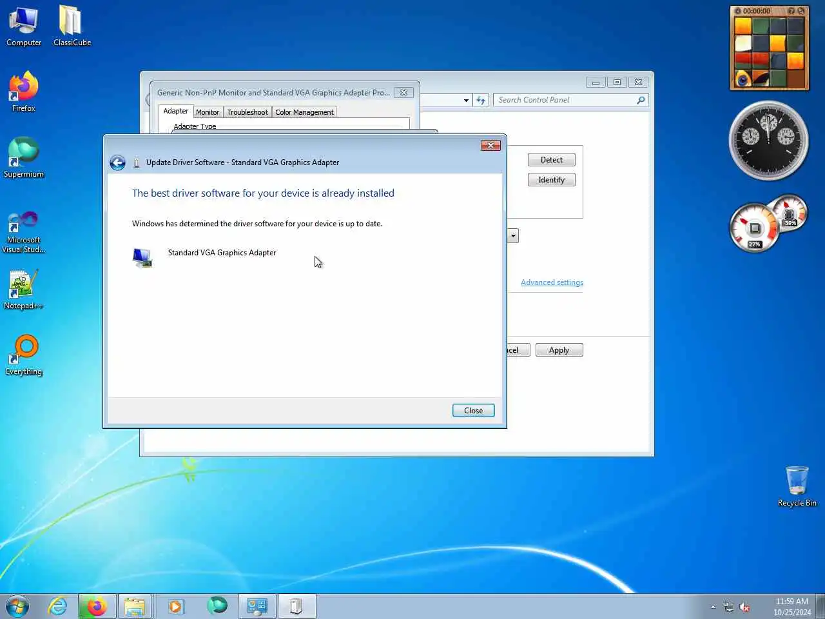
Task: Switch to the driver update taskbar button
Action: (296, 606)
